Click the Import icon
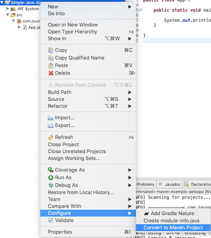The image size is (211, 238). coord(50,118)
